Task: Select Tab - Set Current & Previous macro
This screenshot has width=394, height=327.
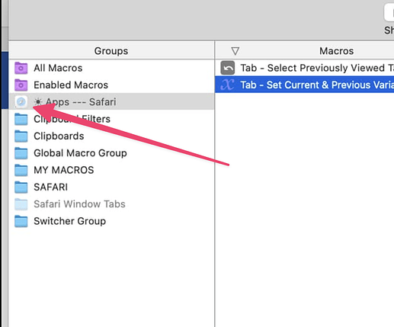Action: 305,85
